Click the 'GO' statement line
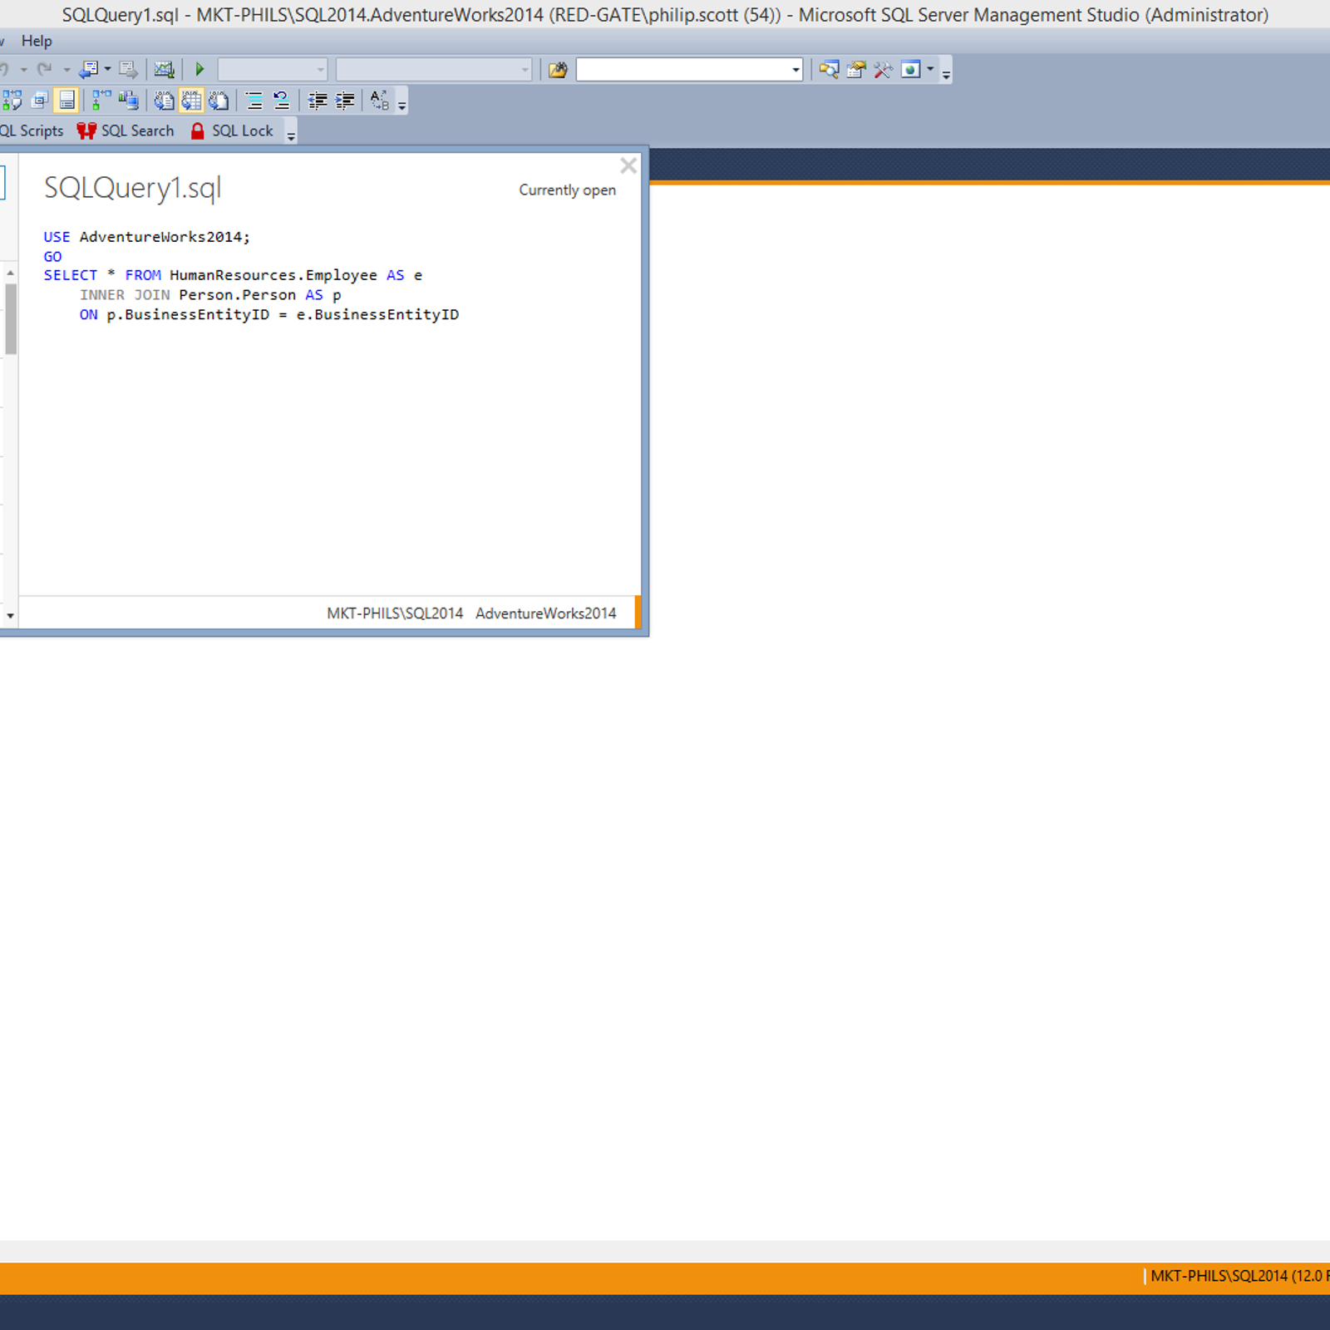 [x=52, y=257]
